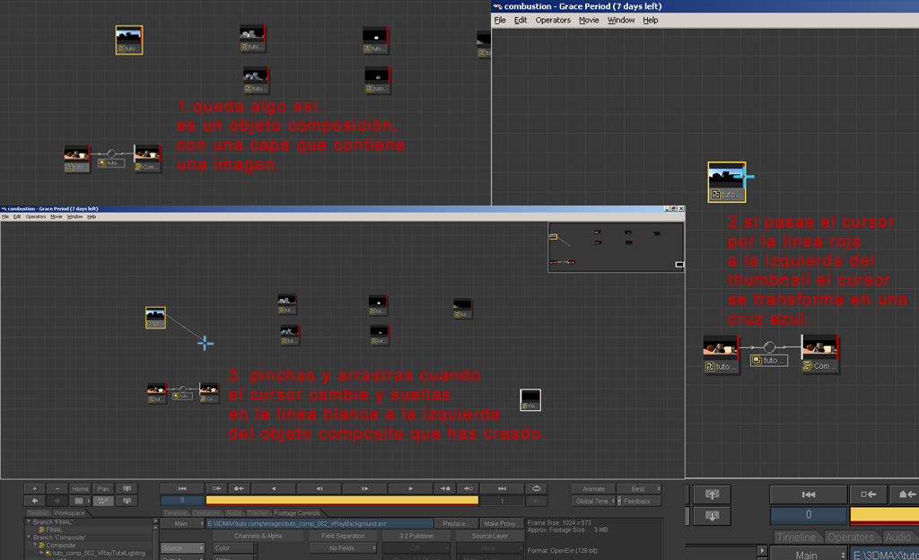Screen dimensions: 919x560
Task: Click the schematic overview navigator in lower window
Action: (616, 247)
